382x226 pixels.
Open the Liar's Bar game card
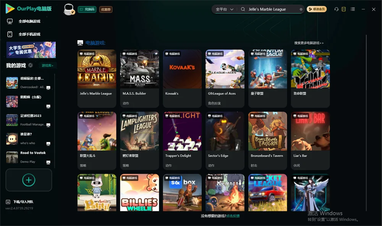310,140
